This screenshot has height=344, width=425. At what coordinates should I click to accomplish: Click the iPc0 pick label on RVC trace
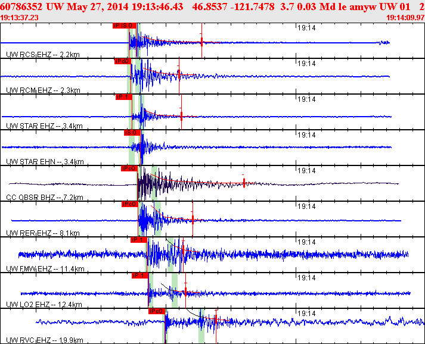(x=157, y=311)
